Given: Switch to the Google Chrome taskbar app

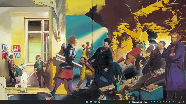Looking at the screenshot, I should coord(99,102).
